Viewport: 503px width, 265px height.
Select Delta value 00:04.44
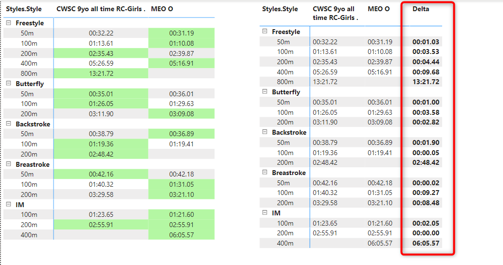point(426,62)
